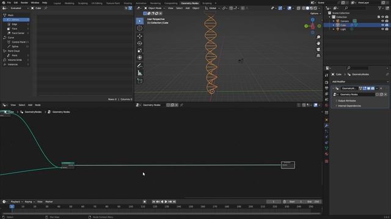This screenshot has width=391, height=219.
Task: Open the Object Data properties tab
Action: coord(327,148)
